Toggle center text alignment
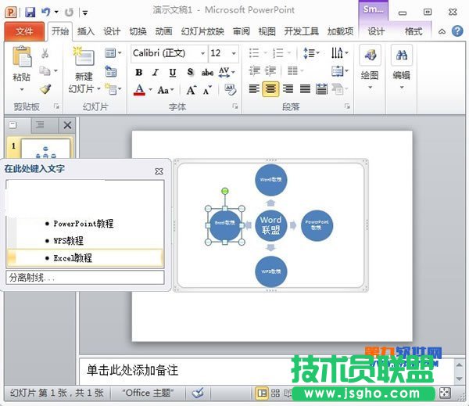 click(270, 89)
